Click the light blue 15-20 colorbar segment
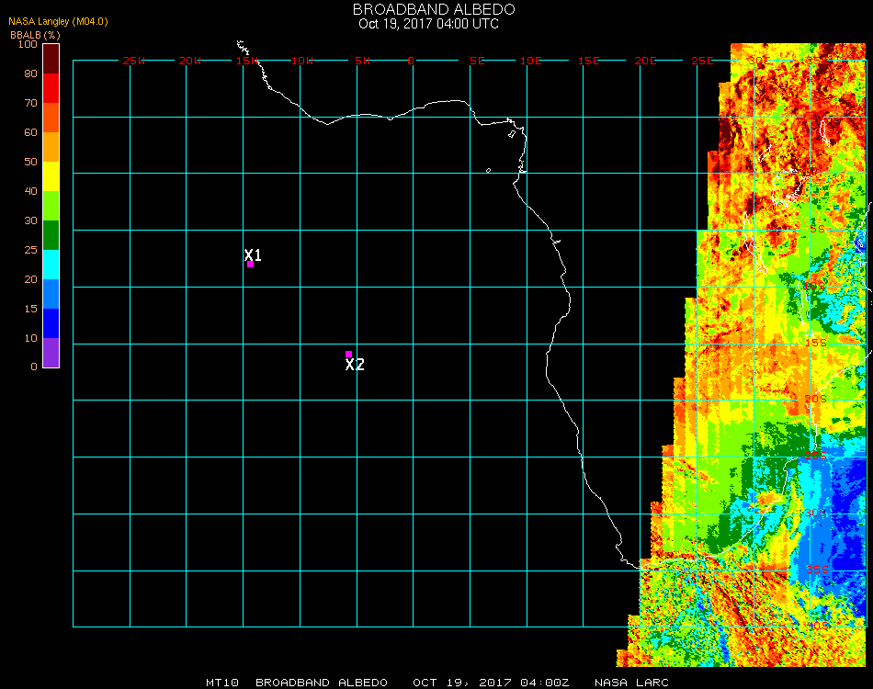The width and height of the screenshot is (873, 689). point(51,294)
